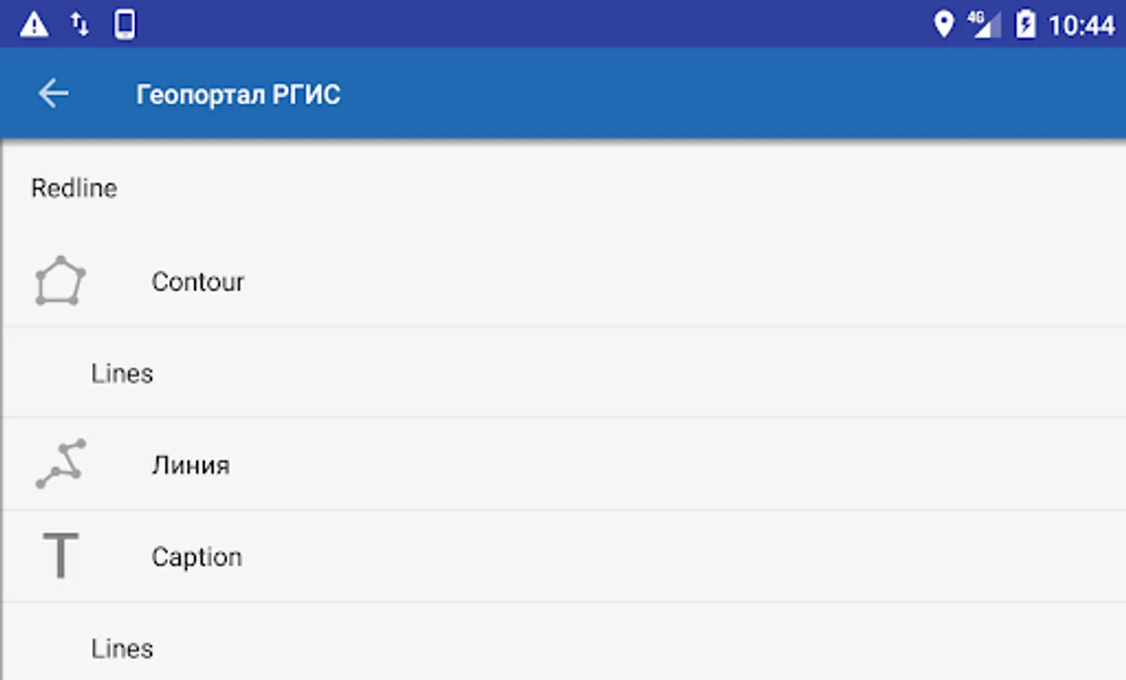Select the Линия polyline icon
Image resolution: width=1126 pixels, height=680 pixels.
60,464
